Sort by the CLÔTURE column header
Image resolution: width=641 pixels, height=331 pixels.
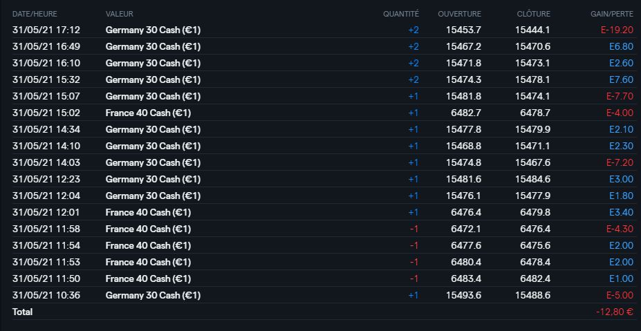click(533, 14)
